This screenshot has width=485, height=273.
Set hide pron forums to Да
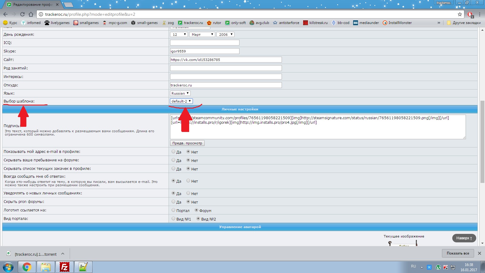tap(173, 201)
